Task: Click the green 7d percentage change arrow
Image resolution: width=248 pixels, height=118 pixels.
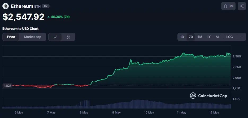Action: coord(49,17)
